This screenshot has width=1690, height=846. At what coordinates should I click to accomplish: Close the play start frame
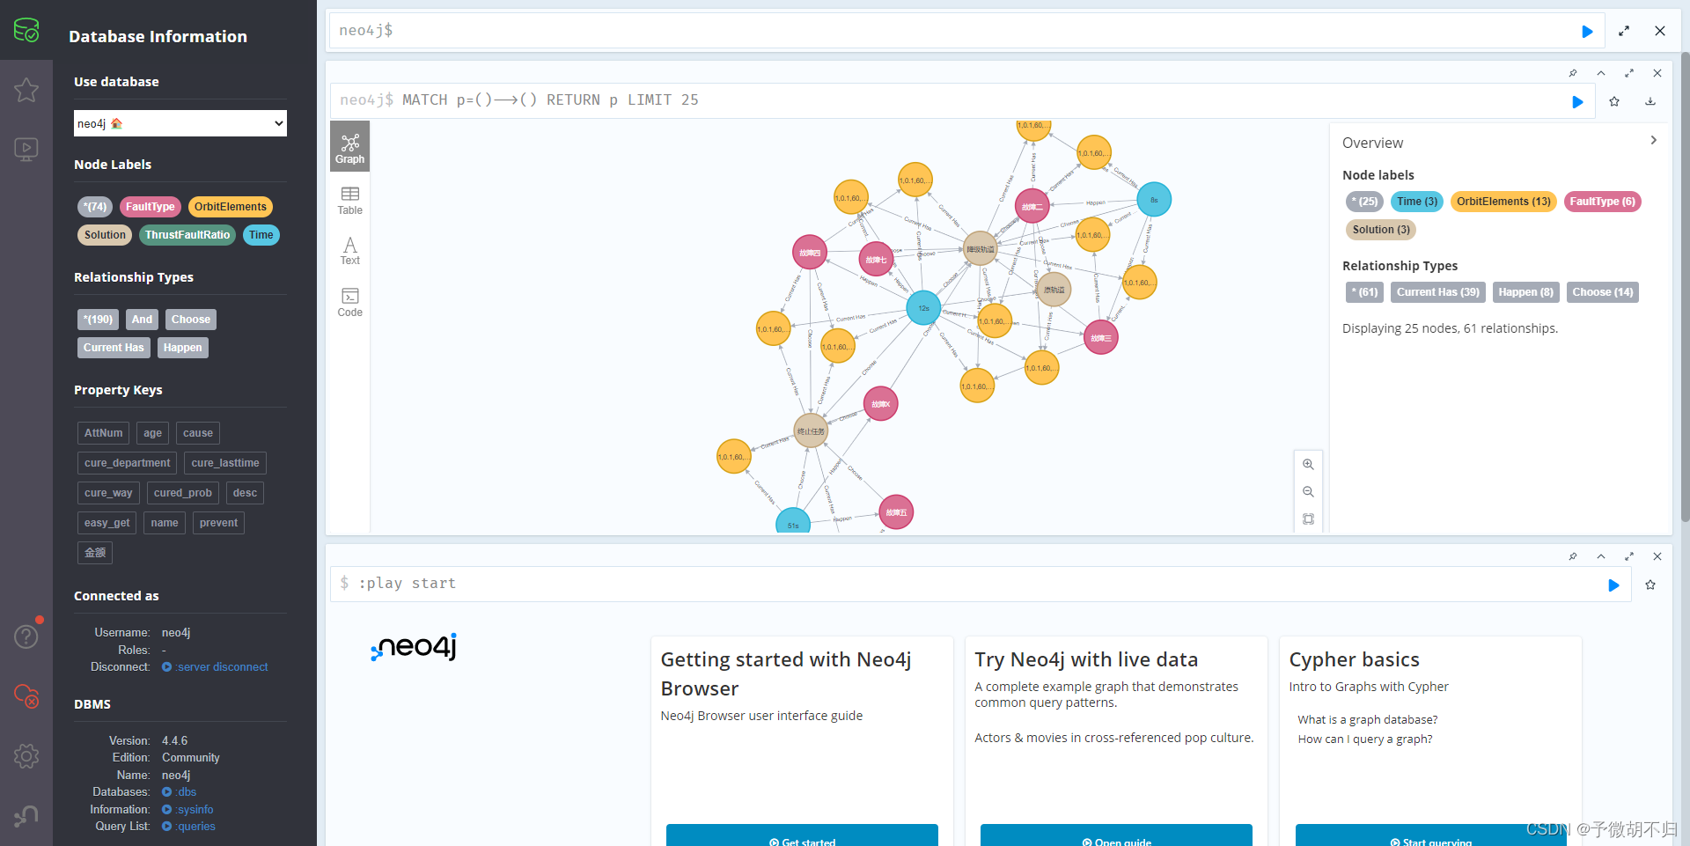[1657, 556]
